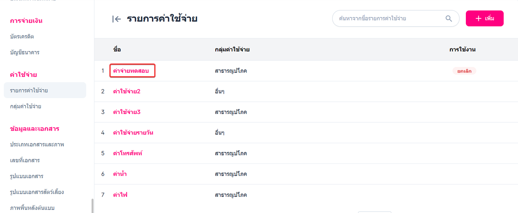518x213 pixels.
Task: Open the ค่าจ่ายทดสอบ expense item
Action: click(132, 71)
